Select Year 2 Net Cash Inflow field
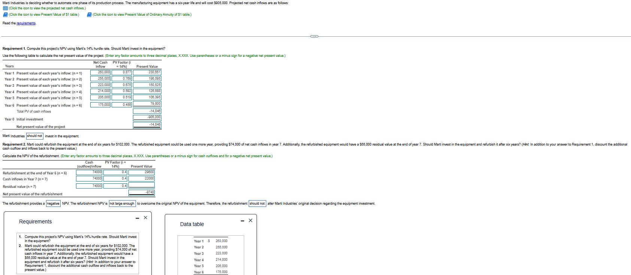Image resolution: width=631 pixels, height=275 pixels. pyautogui.click(x=100, y=79)
